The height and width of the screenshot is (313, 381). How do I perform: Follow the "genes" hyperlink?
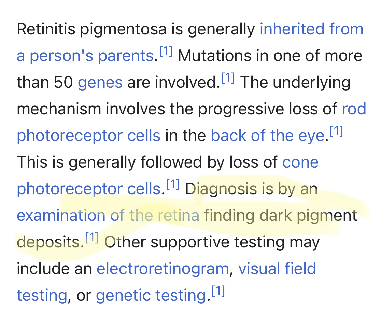click(x=100, y=83)
